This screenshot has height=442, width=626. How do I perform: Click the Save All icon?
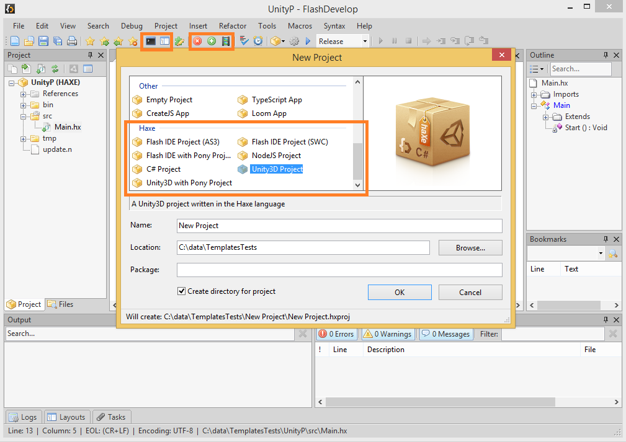click(x=58, y=41)
